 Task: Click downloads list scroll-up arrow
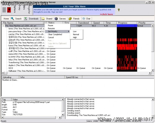coord(153,26)
